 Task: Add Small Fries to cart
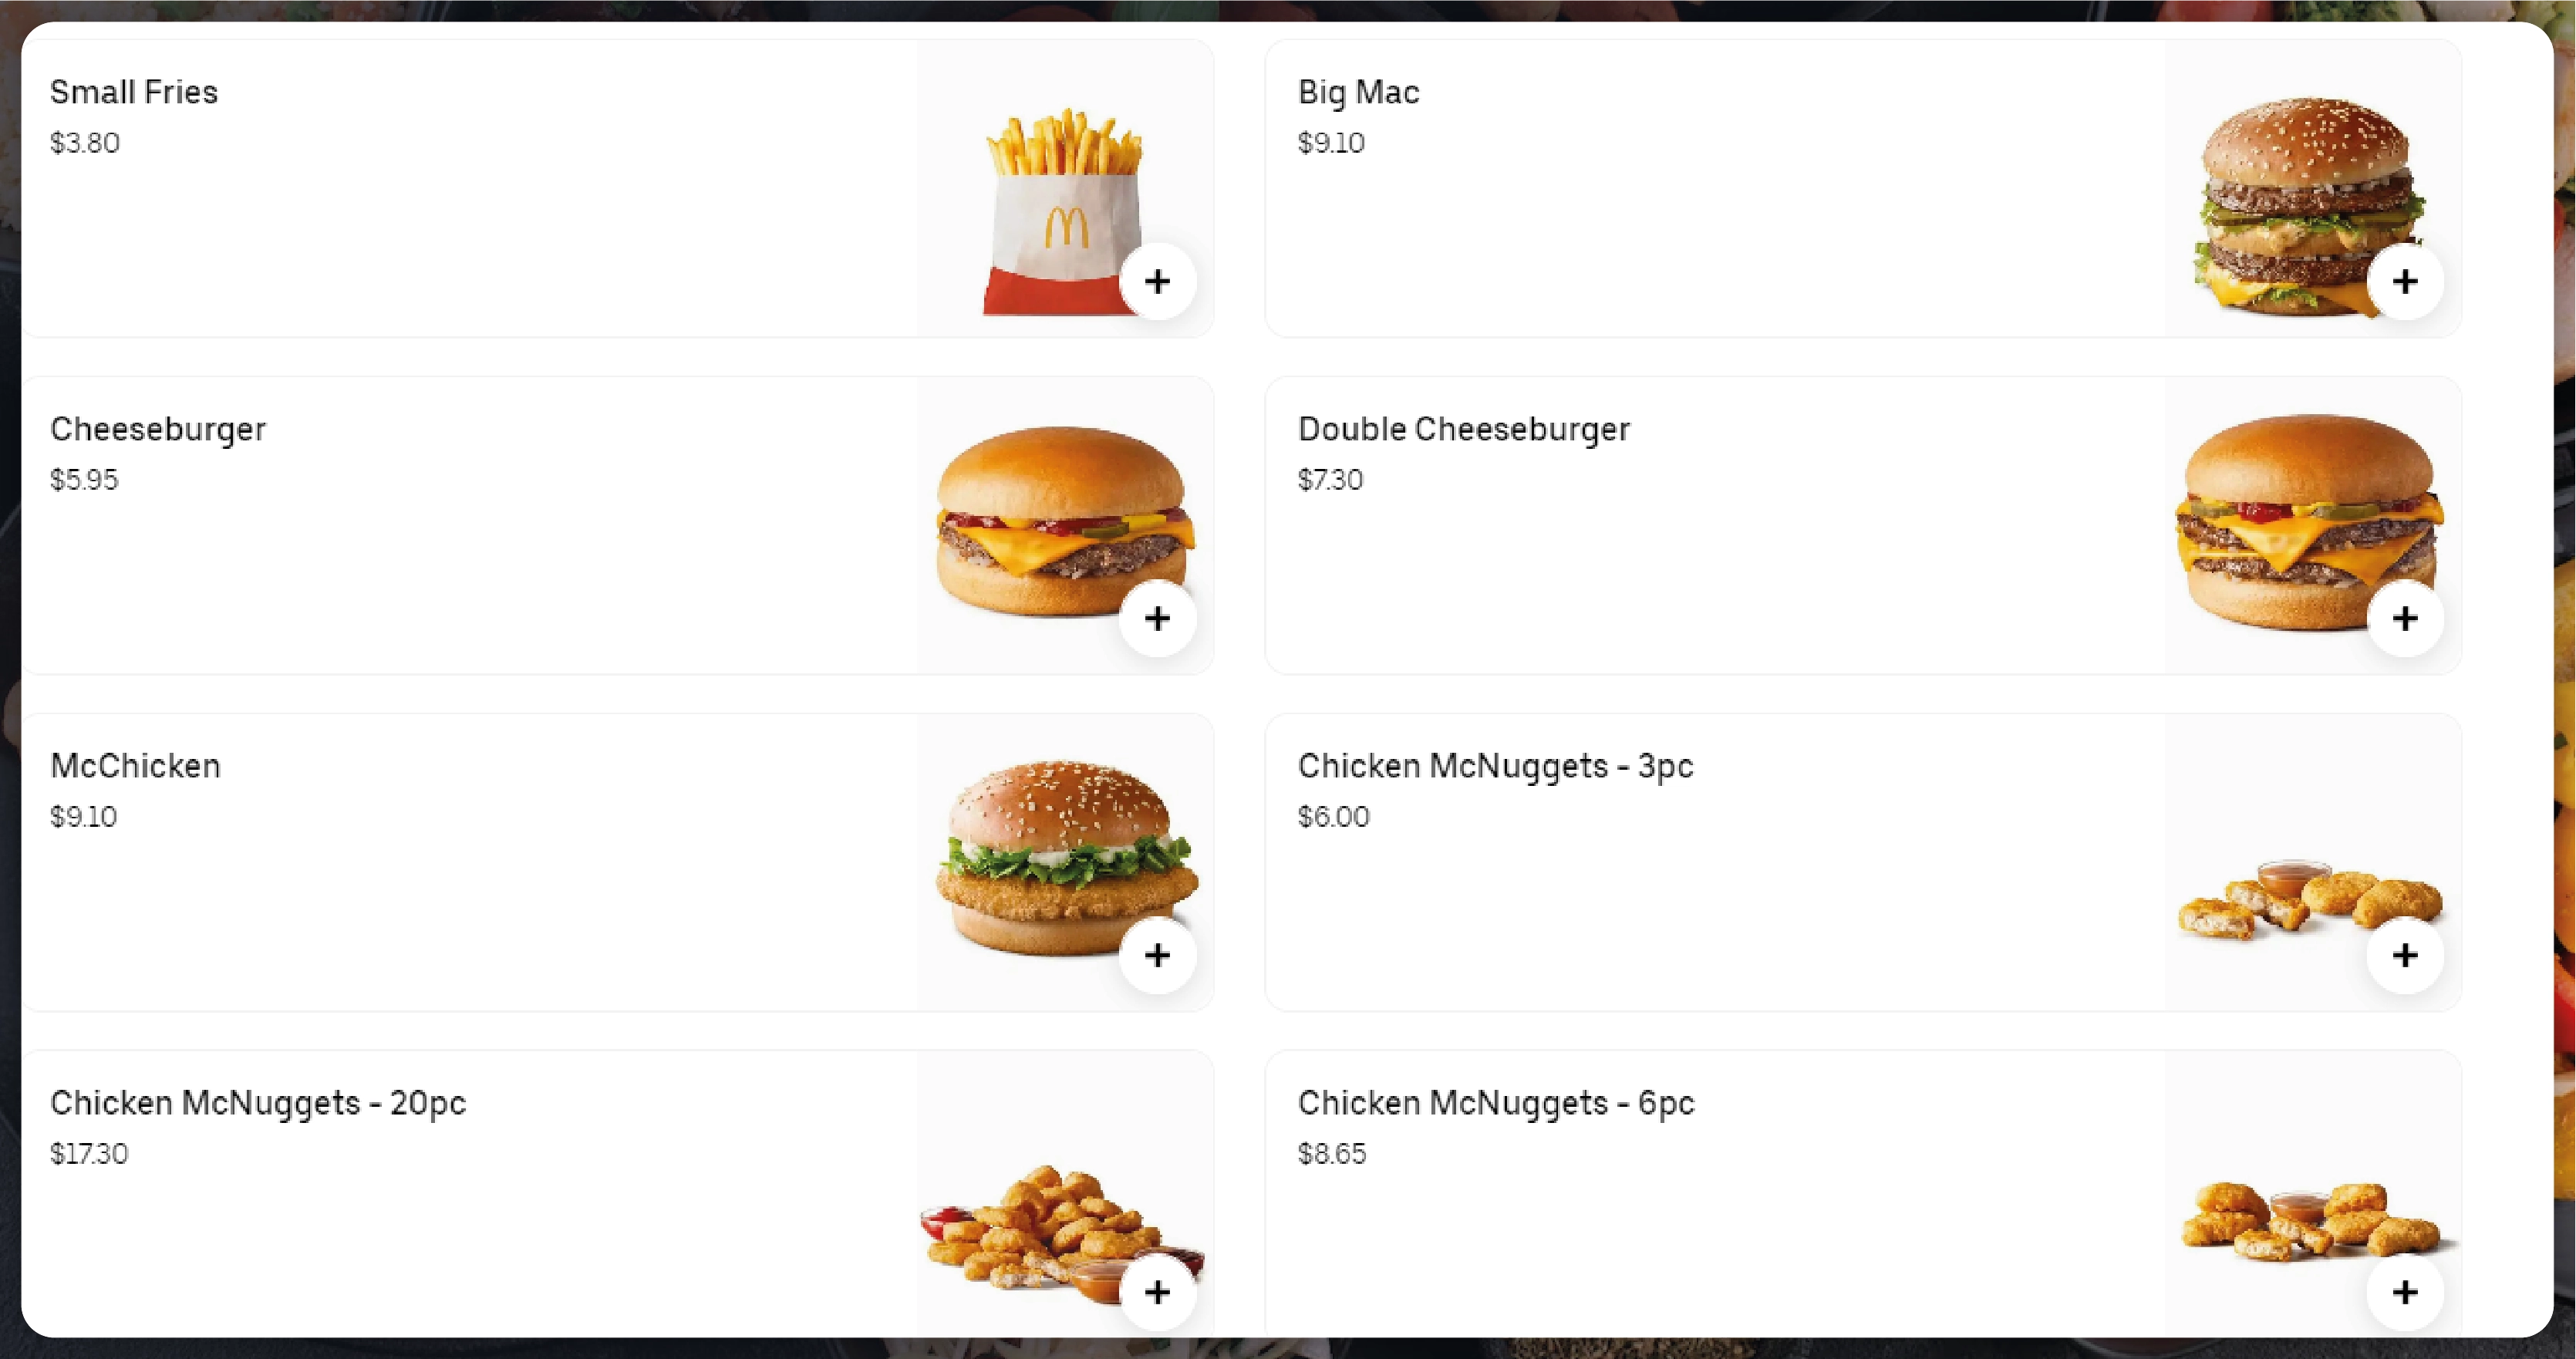tap(1158, 281)
